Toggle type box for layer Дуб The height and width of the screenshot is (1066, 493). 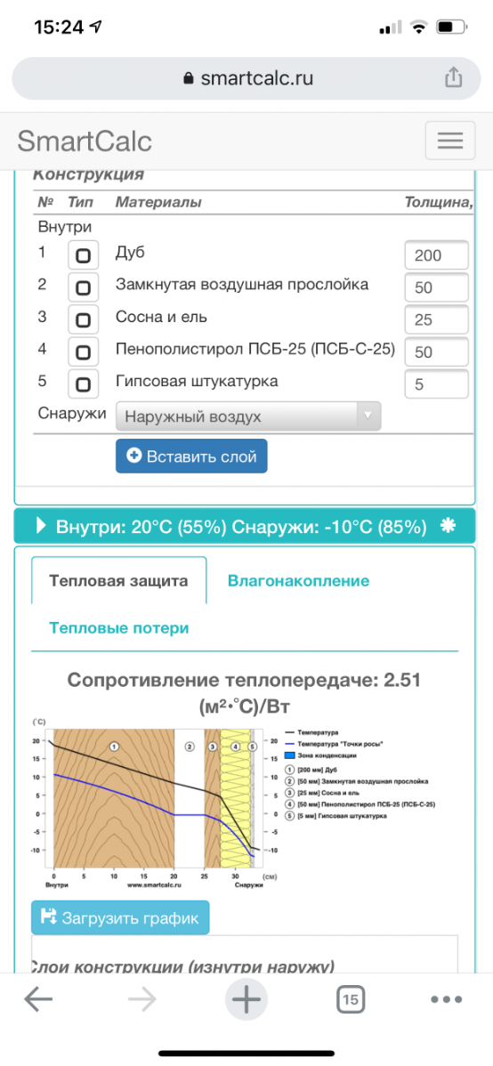click(83, 256)
